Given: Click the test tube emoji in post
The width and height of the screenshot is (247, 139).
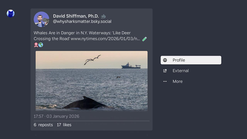Looking at the screenshot, I should pos(145,39).
